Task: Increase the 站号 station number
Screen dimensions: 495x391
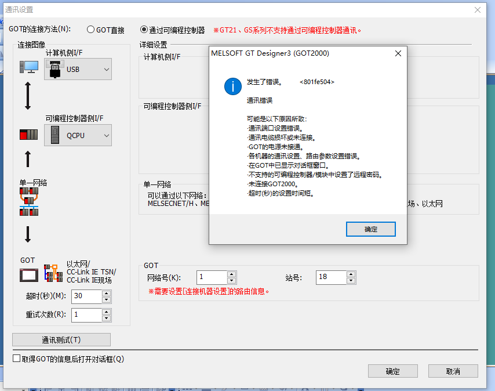Action: point(350,274)
